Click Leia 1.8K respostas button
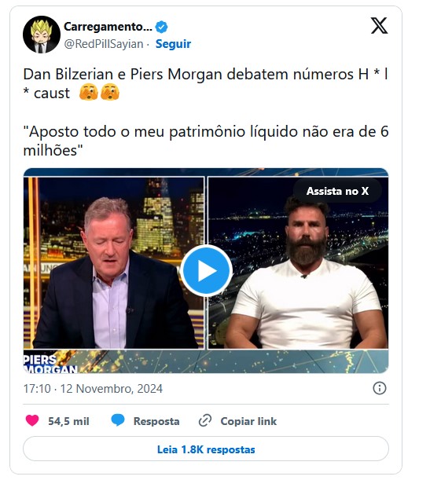The image size is (441, 480). (206, 449)
